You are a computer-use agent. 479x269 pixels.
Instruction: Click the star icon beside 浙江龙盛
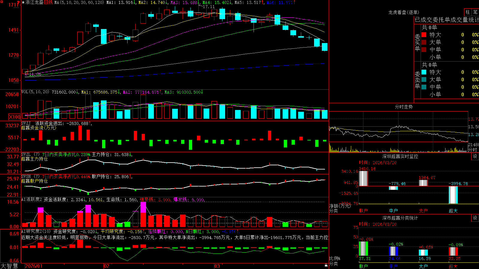tap(23, 2)
